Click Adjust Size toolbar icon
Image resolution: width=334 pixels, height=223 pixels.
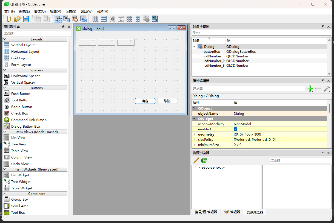tap(155, 19)
